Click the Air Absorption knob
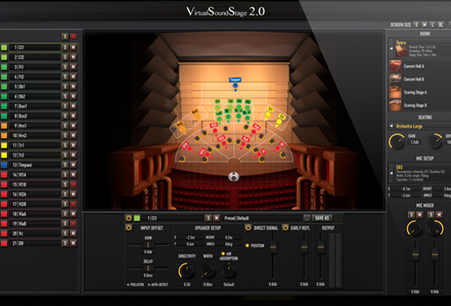Image resolution: width=451 pixels, height=306 pixels. point(228,271)
